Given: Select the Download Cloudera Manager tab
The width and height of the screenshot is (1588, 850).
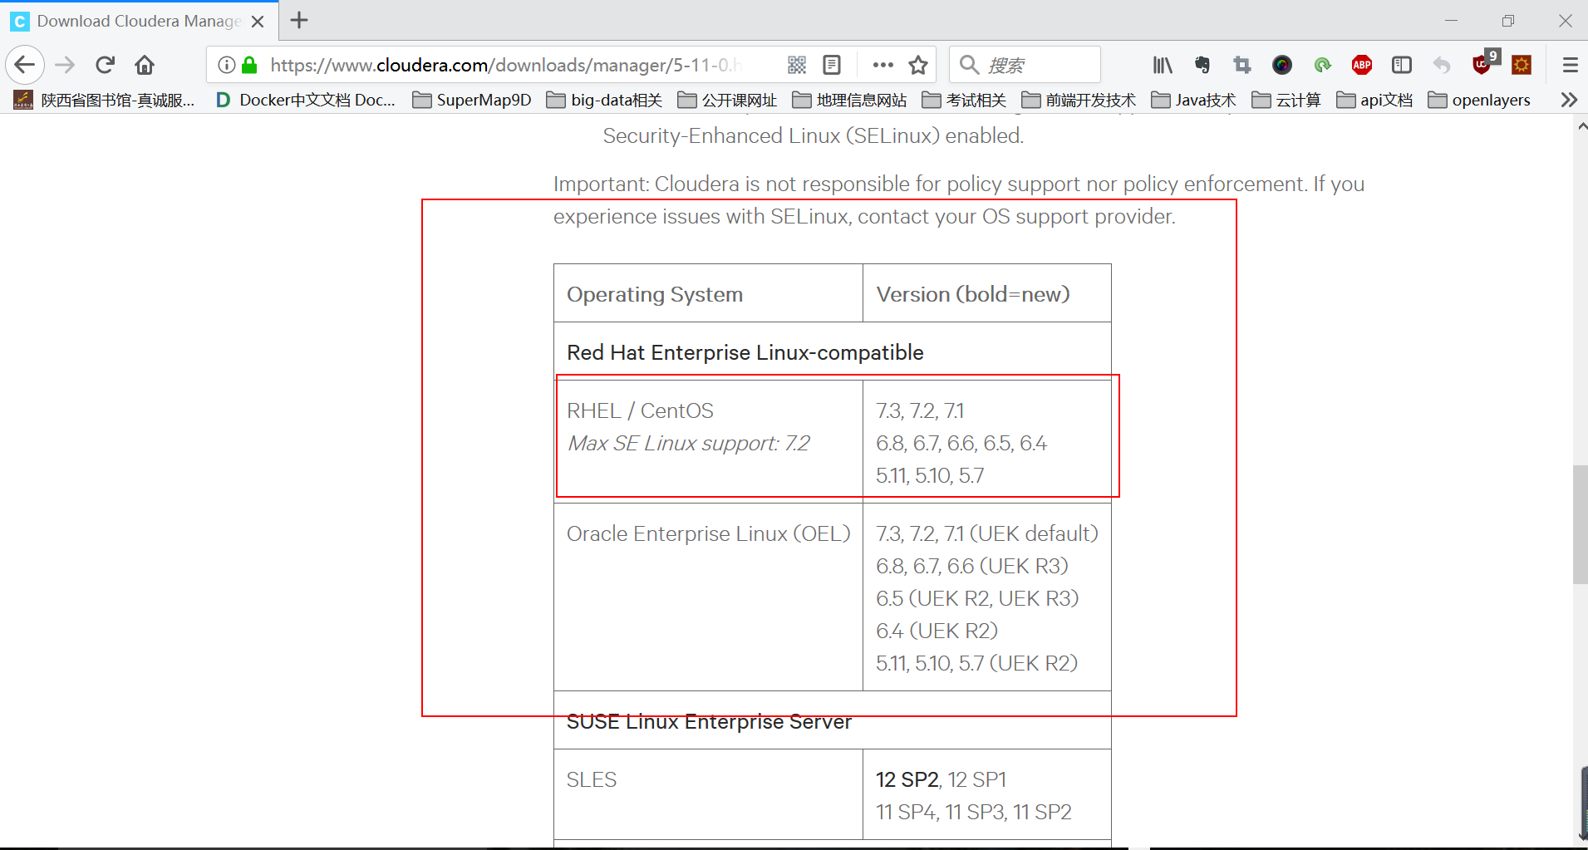Looking at the screenshot, I should tap(140, 21).
